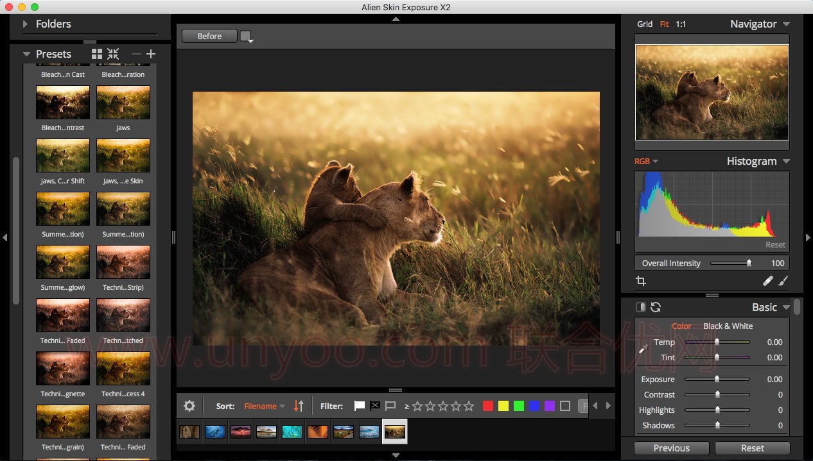Open the RGB channel dropdown
The height and width of the screenshot is (461, 813).
point(647,162)
